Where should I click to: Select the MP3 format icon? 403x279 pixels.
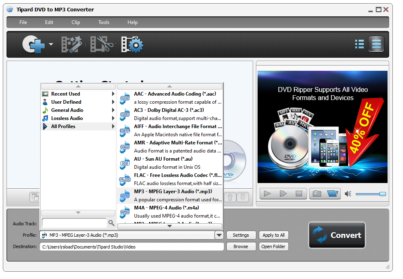click(x=125, y=196)
